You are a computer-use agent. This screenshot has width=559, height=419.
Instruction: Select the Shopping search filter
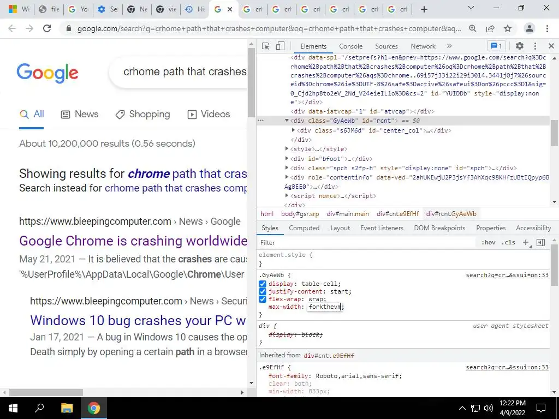(142, 115)
